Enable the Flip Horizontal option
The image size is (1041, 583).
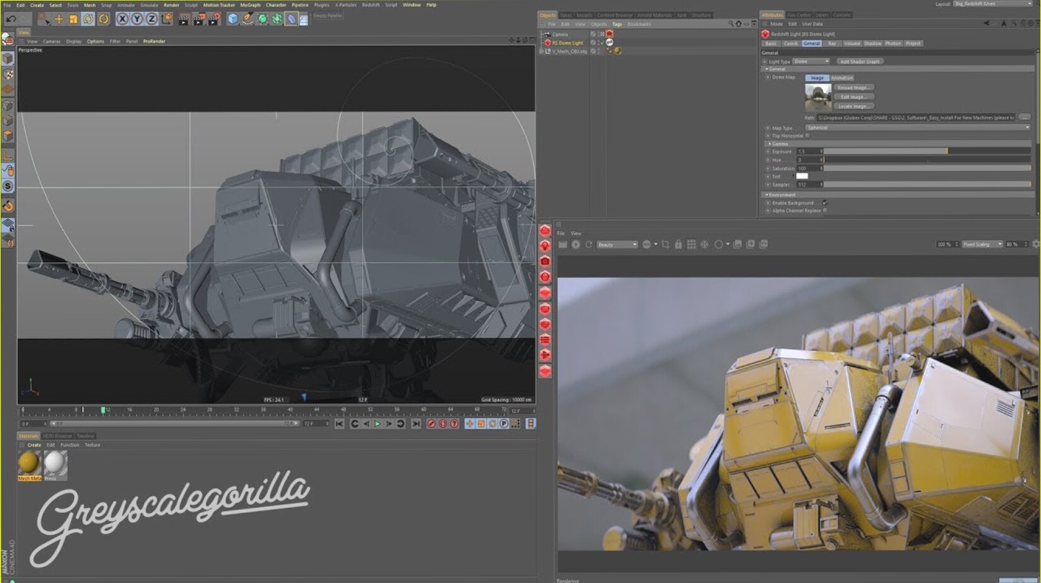[807, 136]
